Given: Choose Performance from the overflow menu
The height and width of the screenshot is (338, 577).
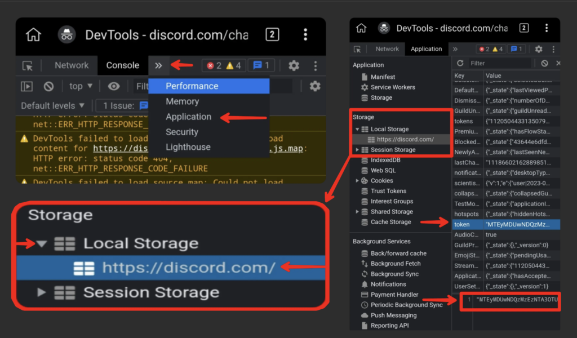Looking at the screenshot, I should click(x=209, y=86).
